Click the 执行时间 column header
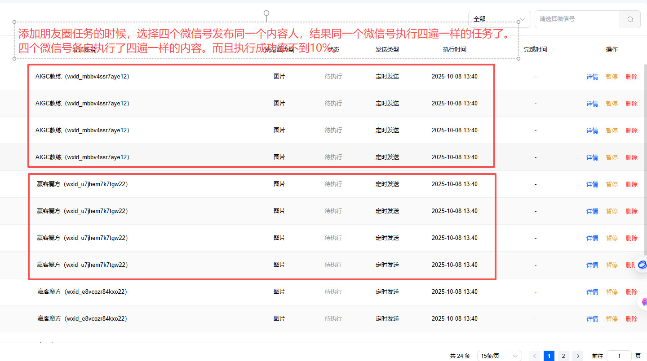Screen dimensions: 647x361 pos(454,49)
